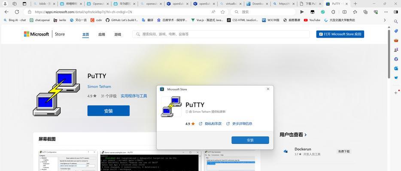Switch to the bibib search tab
The image size is (401, 171).
pos(44,4)
